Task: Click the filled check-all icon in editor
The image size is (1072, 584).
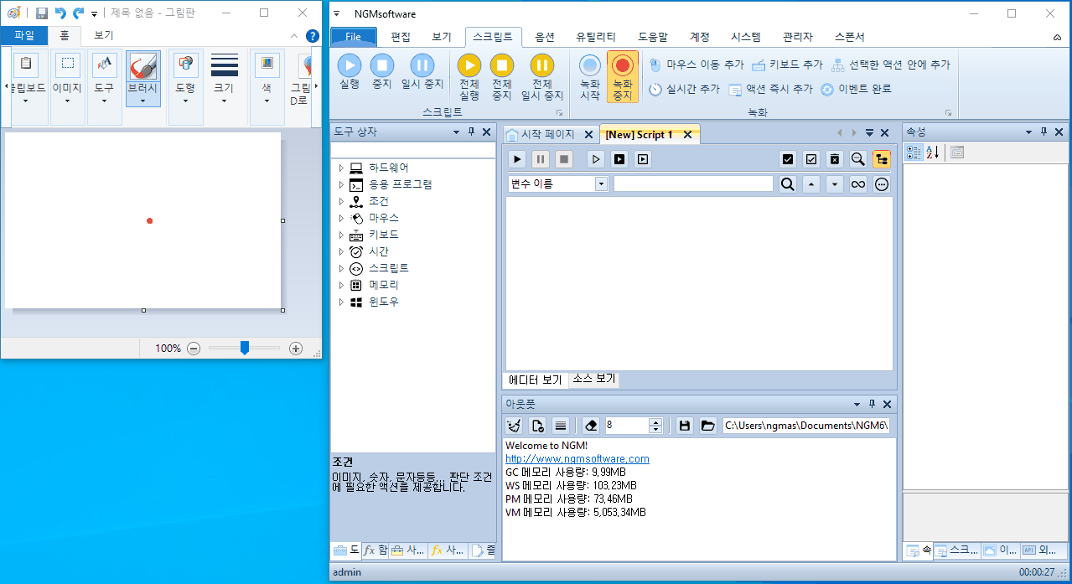Action: [787, 158]
